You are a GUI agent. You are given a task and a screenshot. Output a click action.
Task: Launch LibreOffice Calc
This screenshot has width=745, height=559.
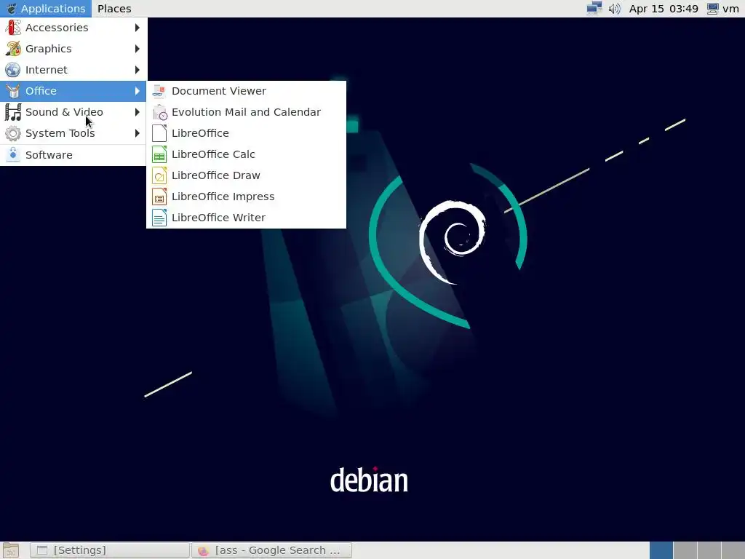(246, 154)
